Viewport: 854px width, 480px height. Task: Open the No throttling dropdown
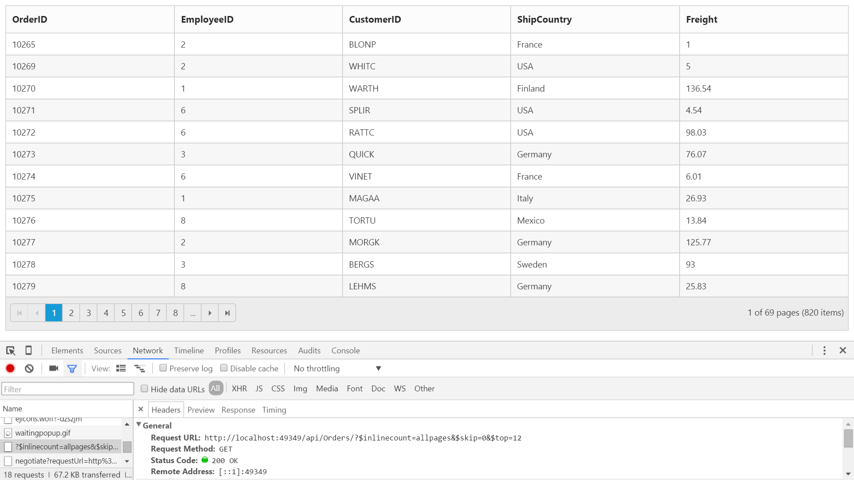tap(336, 368)
